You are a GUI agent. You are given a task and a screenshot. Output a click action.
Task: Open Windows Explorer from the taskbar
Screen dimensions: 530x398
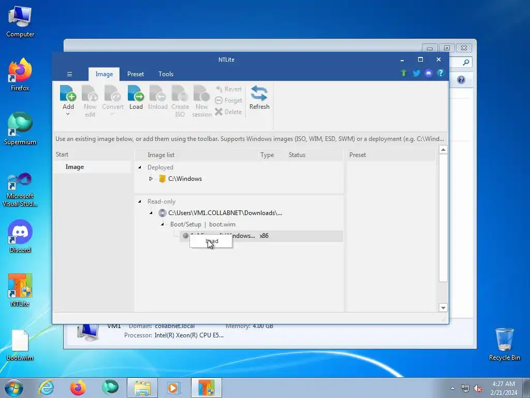[x=142, y=388]
